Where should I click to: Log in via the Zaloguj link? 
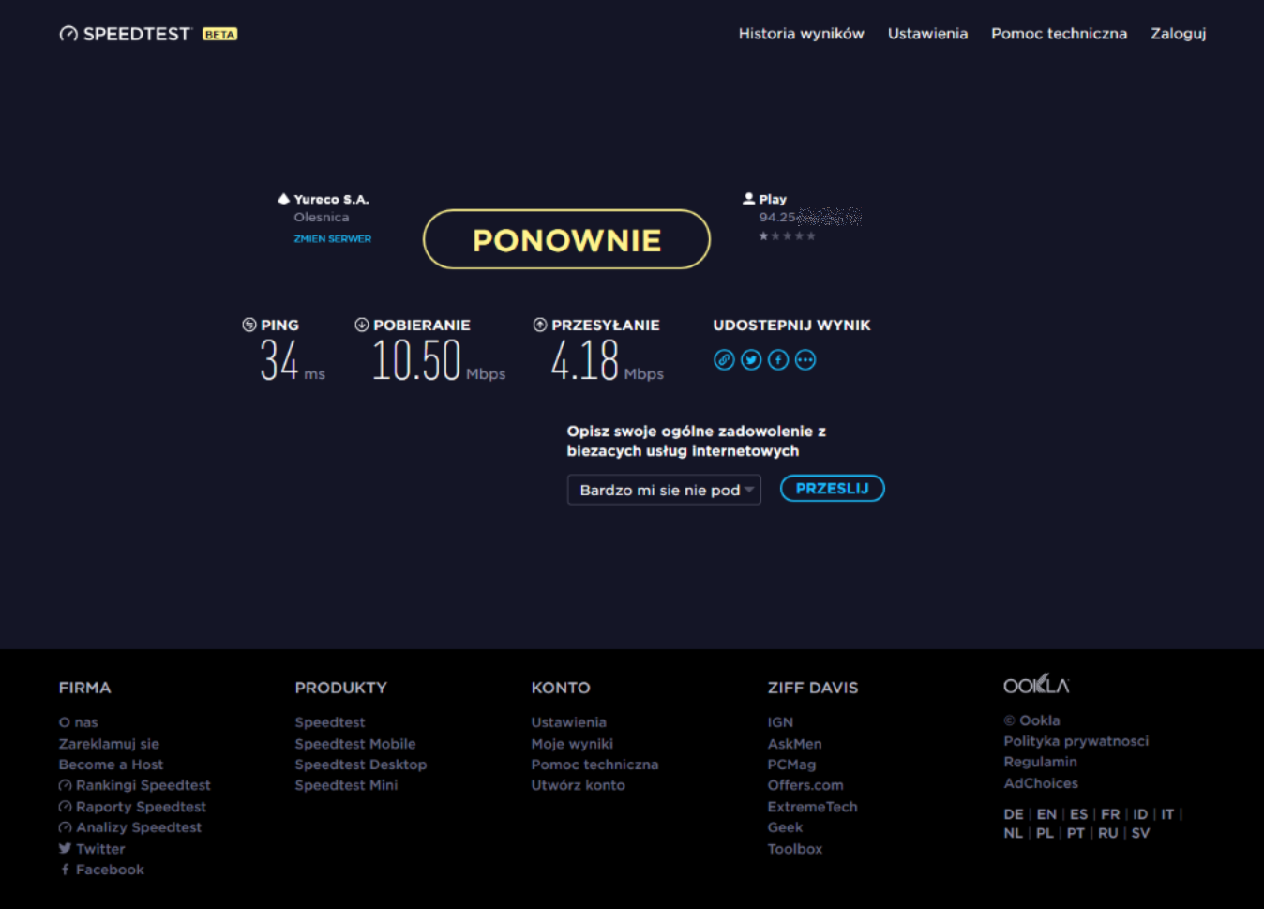(x=1178, y=34)
